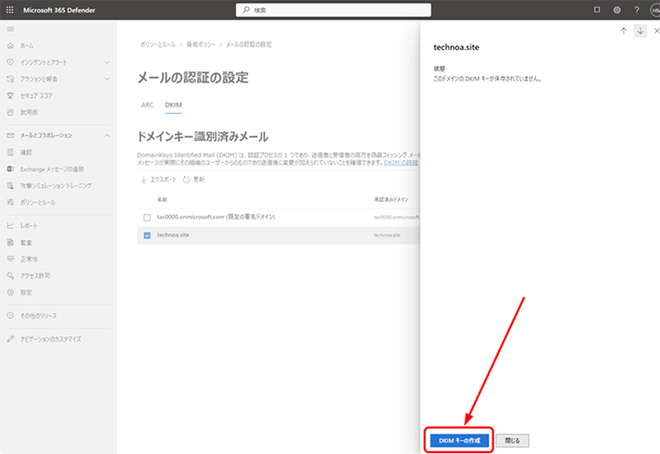Click the 更新 refresh button
The height and width of the screenshot is (454, 660).
coord(193,180)
